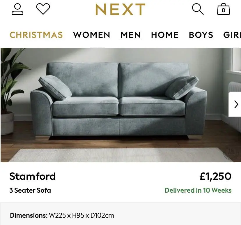Go to homepage via NEXT logo
The height and width of the screenshot is (225, 241).
[120, 10]
